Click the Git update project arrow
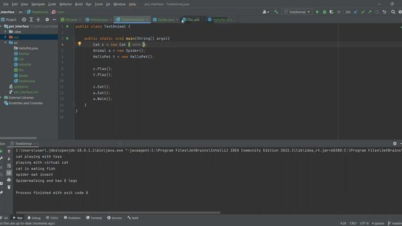Viewport: 402px width, 226px height. click(x=356, y=12)
